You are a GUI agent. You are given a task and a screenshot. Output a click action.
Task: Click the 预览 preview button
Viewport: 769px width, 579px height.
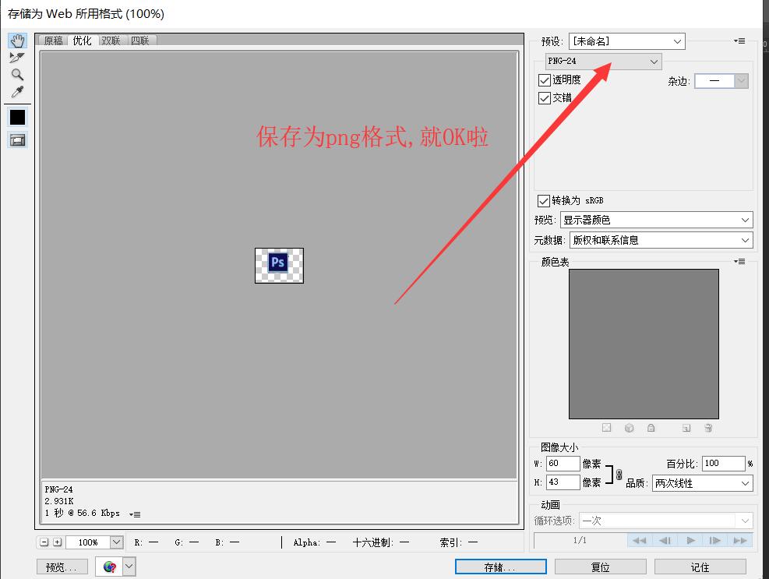coord(62,567)
